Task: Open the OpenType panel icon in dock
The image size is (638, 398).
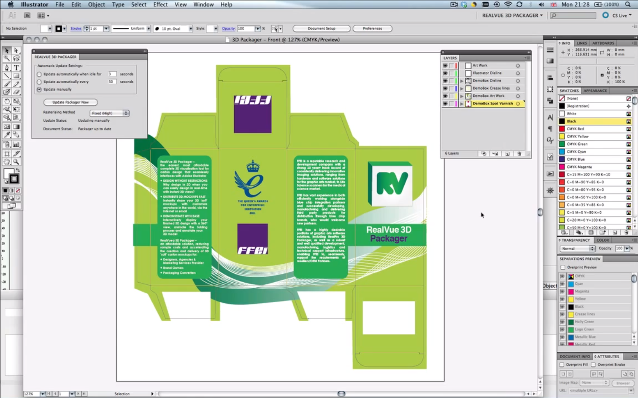Action: coord(550,140)
